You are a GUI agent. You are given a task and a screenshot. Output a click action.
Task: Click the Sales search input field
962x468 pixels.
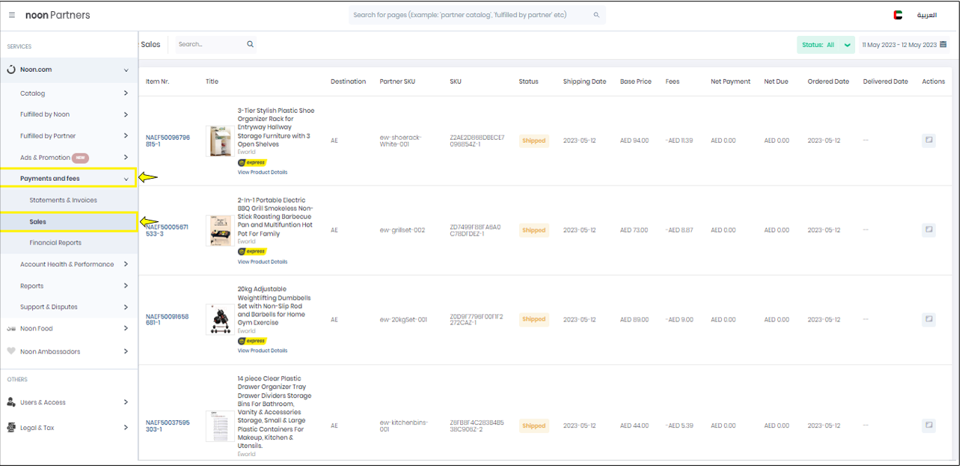click(209, 45)
